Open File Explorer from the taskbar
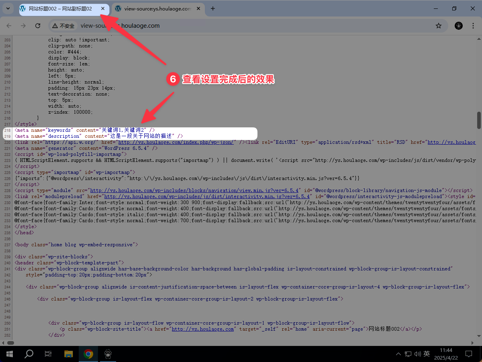482x362 pixels. point(69,354)
